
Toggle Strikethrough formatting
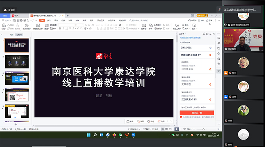pos(70,29)
